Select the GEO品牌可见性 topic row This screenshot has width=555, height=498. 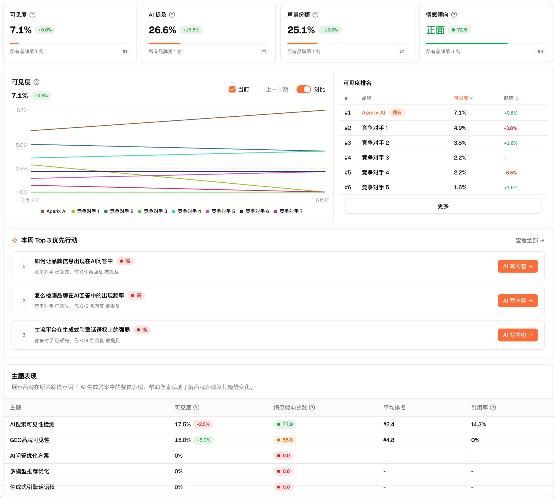278,440
